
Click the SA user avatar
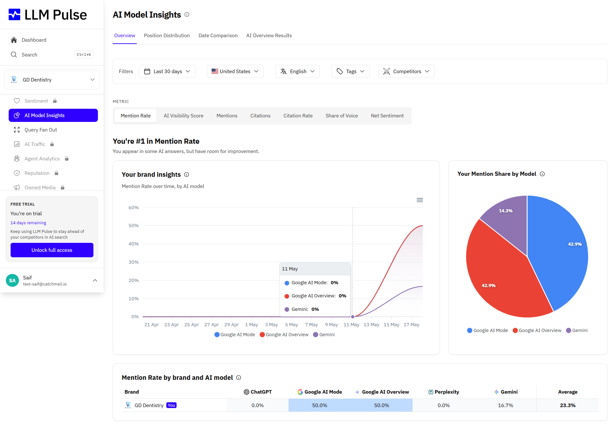pyautogui.click(x=13, y=280)
